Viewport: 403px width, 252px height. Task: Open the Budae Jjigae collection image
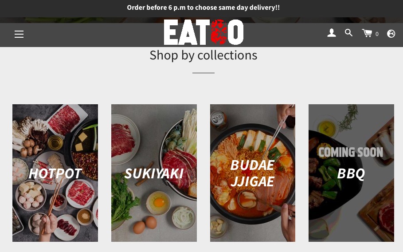[253, 173]
